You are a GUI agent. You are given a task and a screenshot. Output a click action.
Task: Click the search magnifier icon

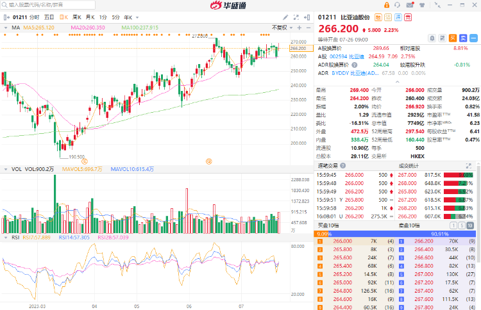(4, 5)
